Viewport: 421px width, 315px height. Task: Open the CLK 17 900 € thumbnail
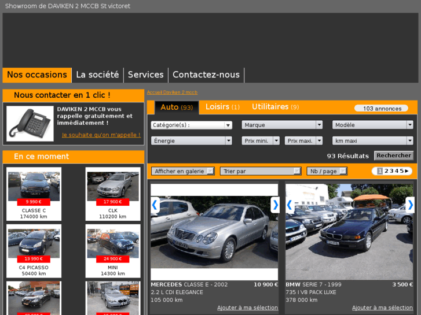point(113,186)
